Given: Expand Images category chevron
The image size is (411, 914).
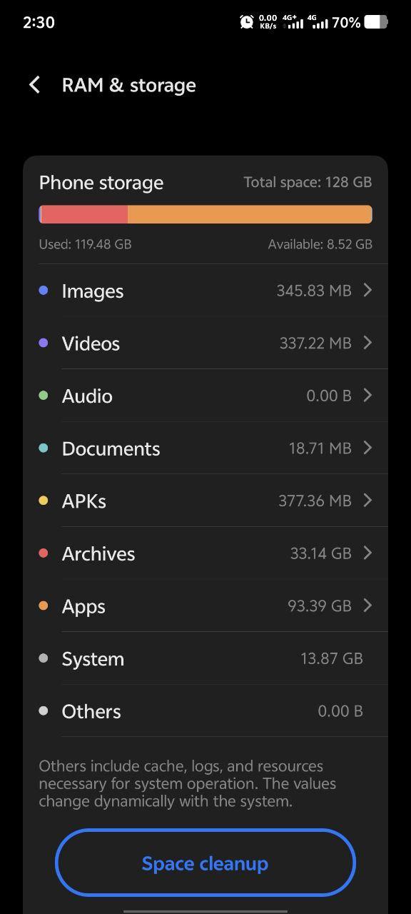Looking at the screenshot, I should click(x=367, y=290).
